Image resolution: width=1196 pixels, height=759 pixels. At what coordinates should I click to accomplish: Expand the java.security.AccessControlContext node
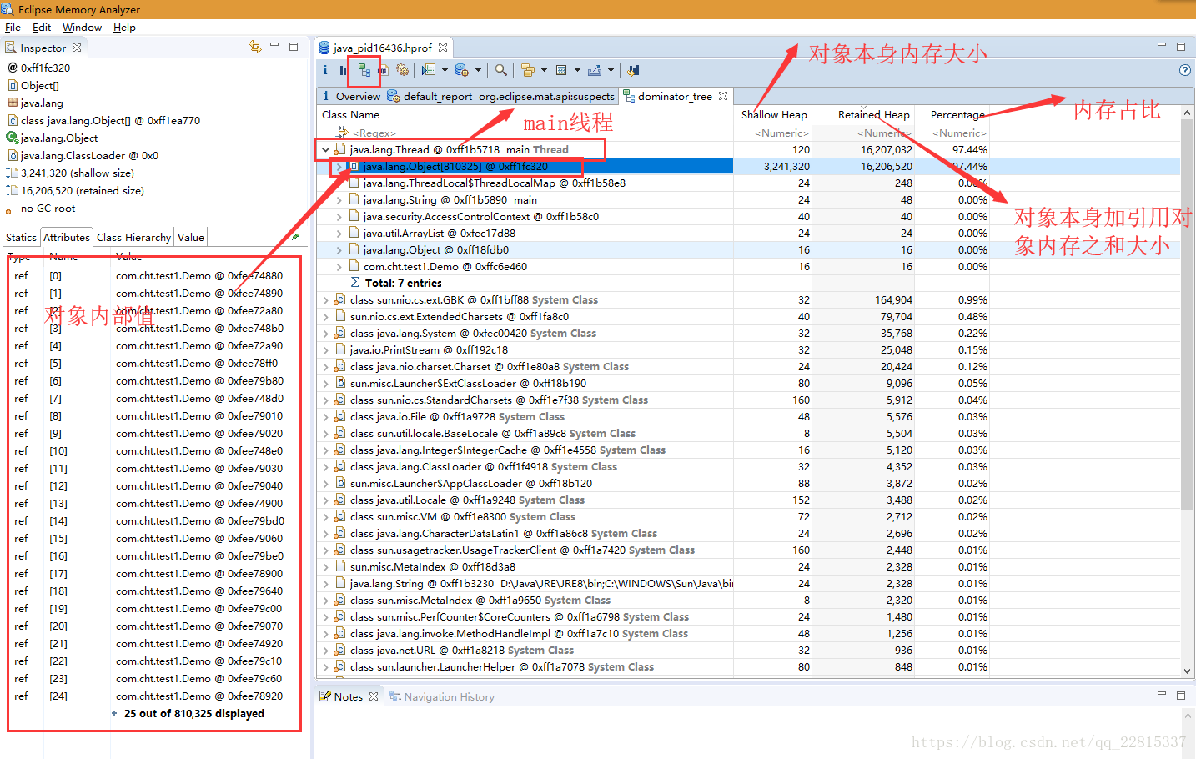click(339, 217)
